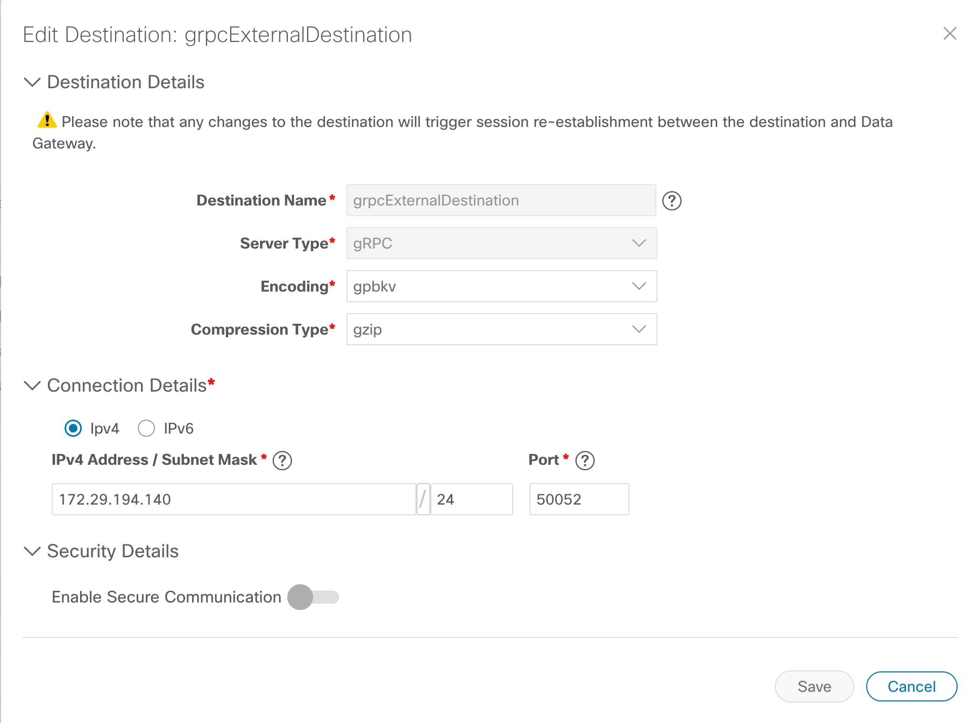977x723 pixels.
Task: Collapse the Security Details section
Action: tap(32, 551)
